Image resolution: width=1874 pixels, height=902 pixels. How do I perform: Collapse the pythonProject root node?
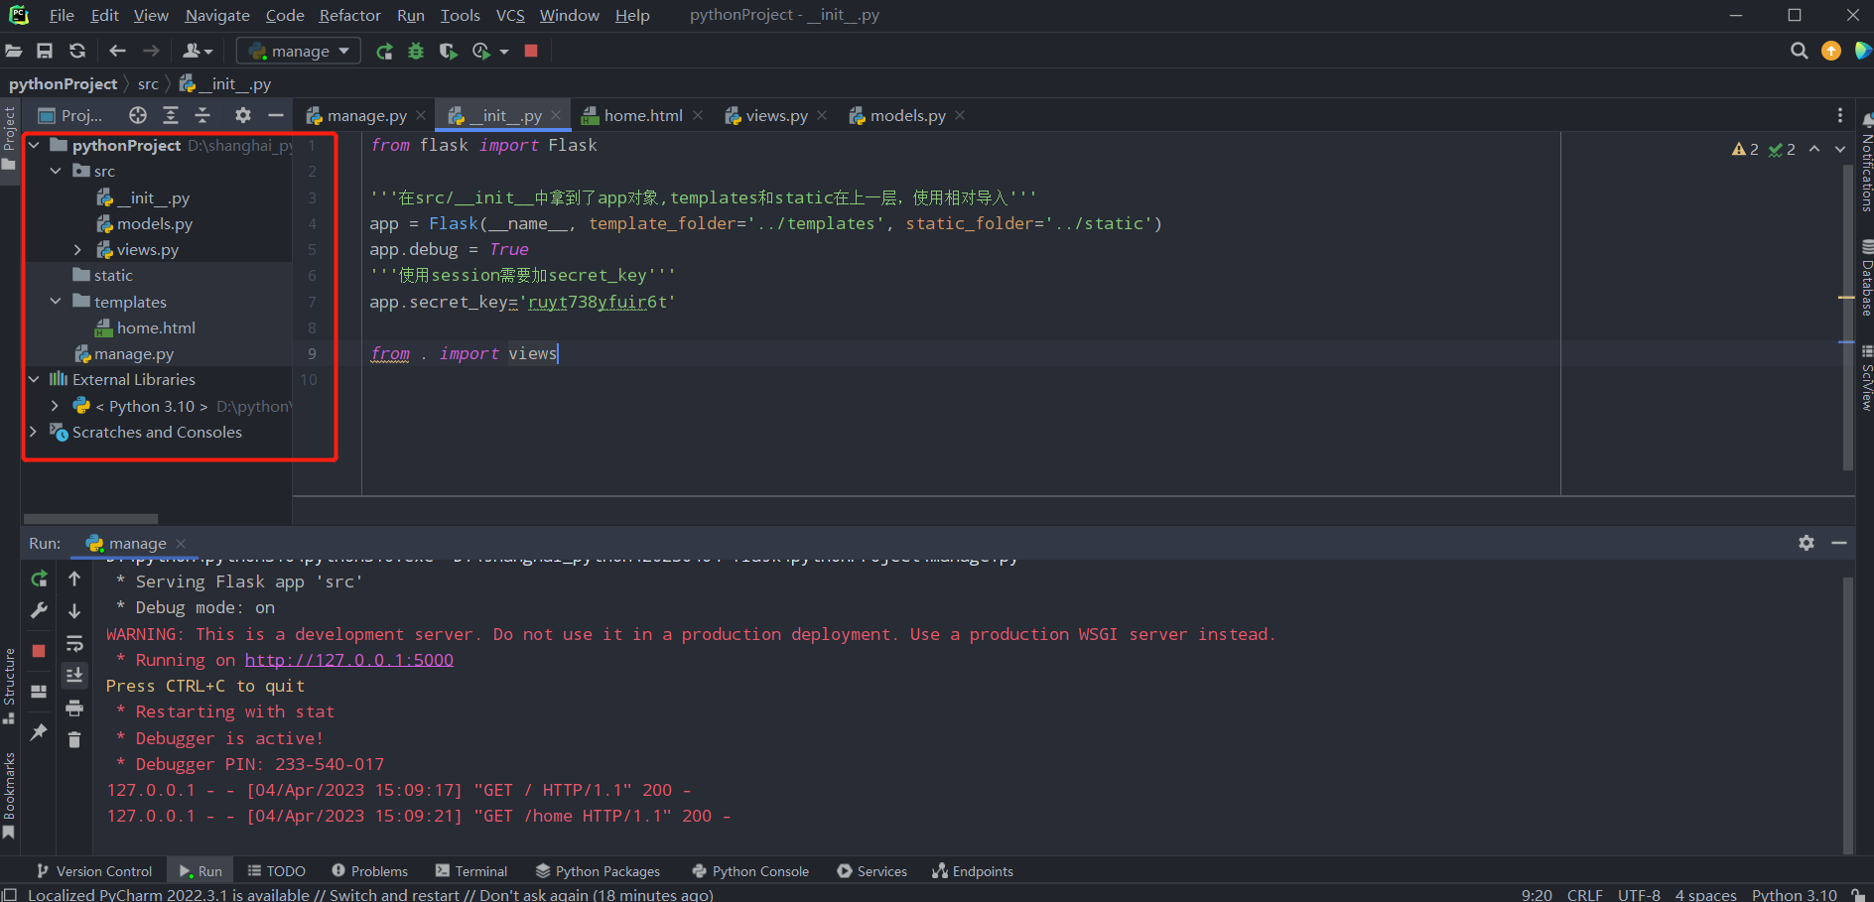[x=34, y=145]
